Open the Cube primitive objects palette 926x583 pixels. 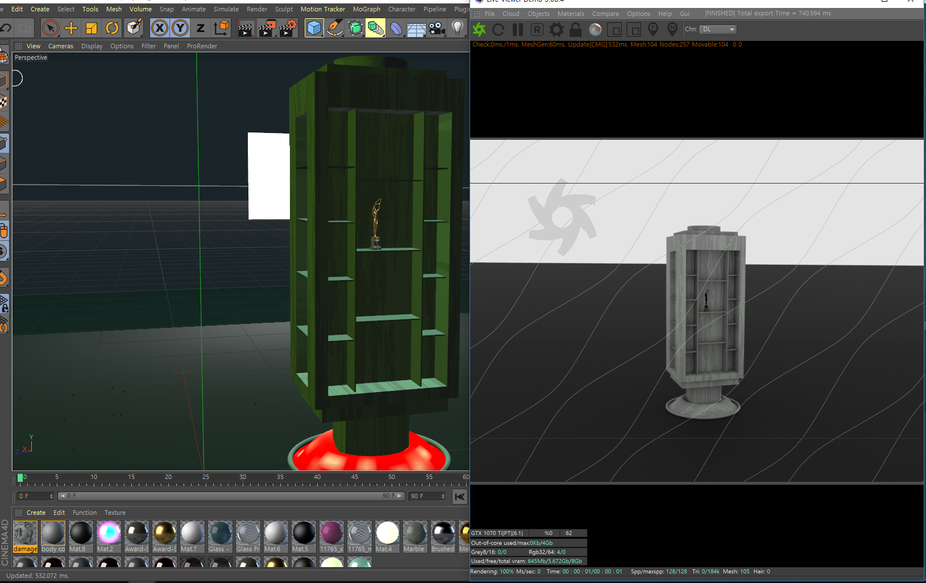(x=314, y=28)
